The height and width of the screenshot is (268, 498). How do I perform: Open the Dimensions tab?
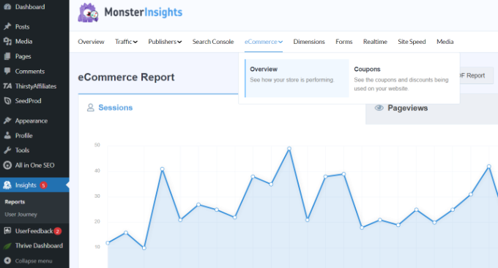pos(309,42)
